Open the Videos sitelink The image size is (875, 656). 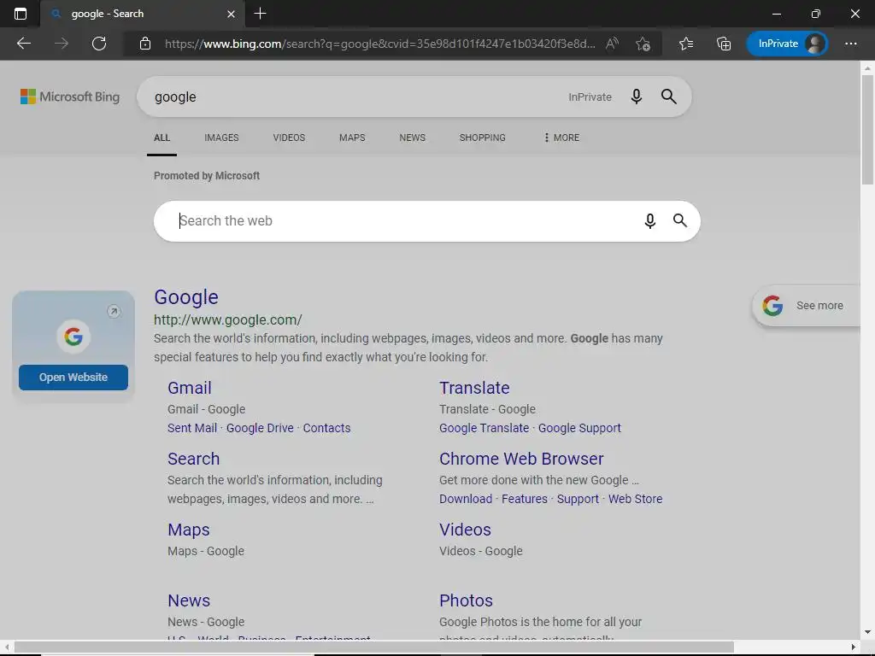465,530
